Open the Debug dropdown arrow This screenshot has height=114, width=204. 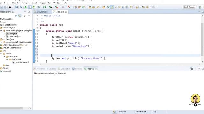(41, 7)
